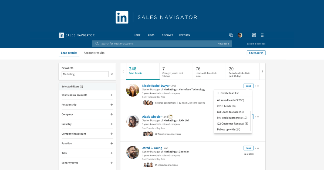The height and width of the screenshot is (170, 324).
Task: Click the LinkedIn premium badge next to Alexis Wheeler
Action: (x=170, y=117)
